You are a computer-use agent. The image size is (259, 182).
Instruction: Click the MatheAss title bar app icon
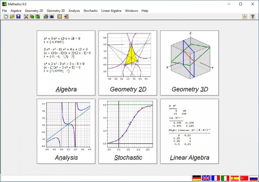(x=4, y=4)
